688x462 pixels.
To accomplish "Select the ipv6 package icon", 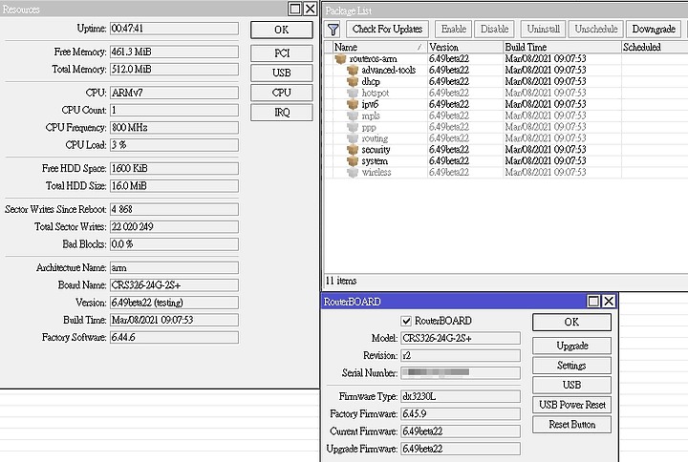I will click(353, 104).
